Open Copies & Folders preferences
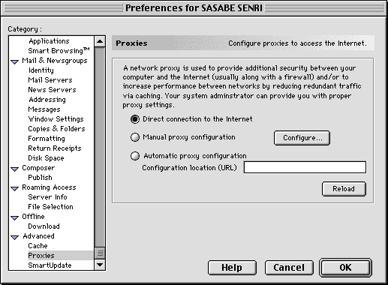388x285 pixels. (x=56, y=129)
